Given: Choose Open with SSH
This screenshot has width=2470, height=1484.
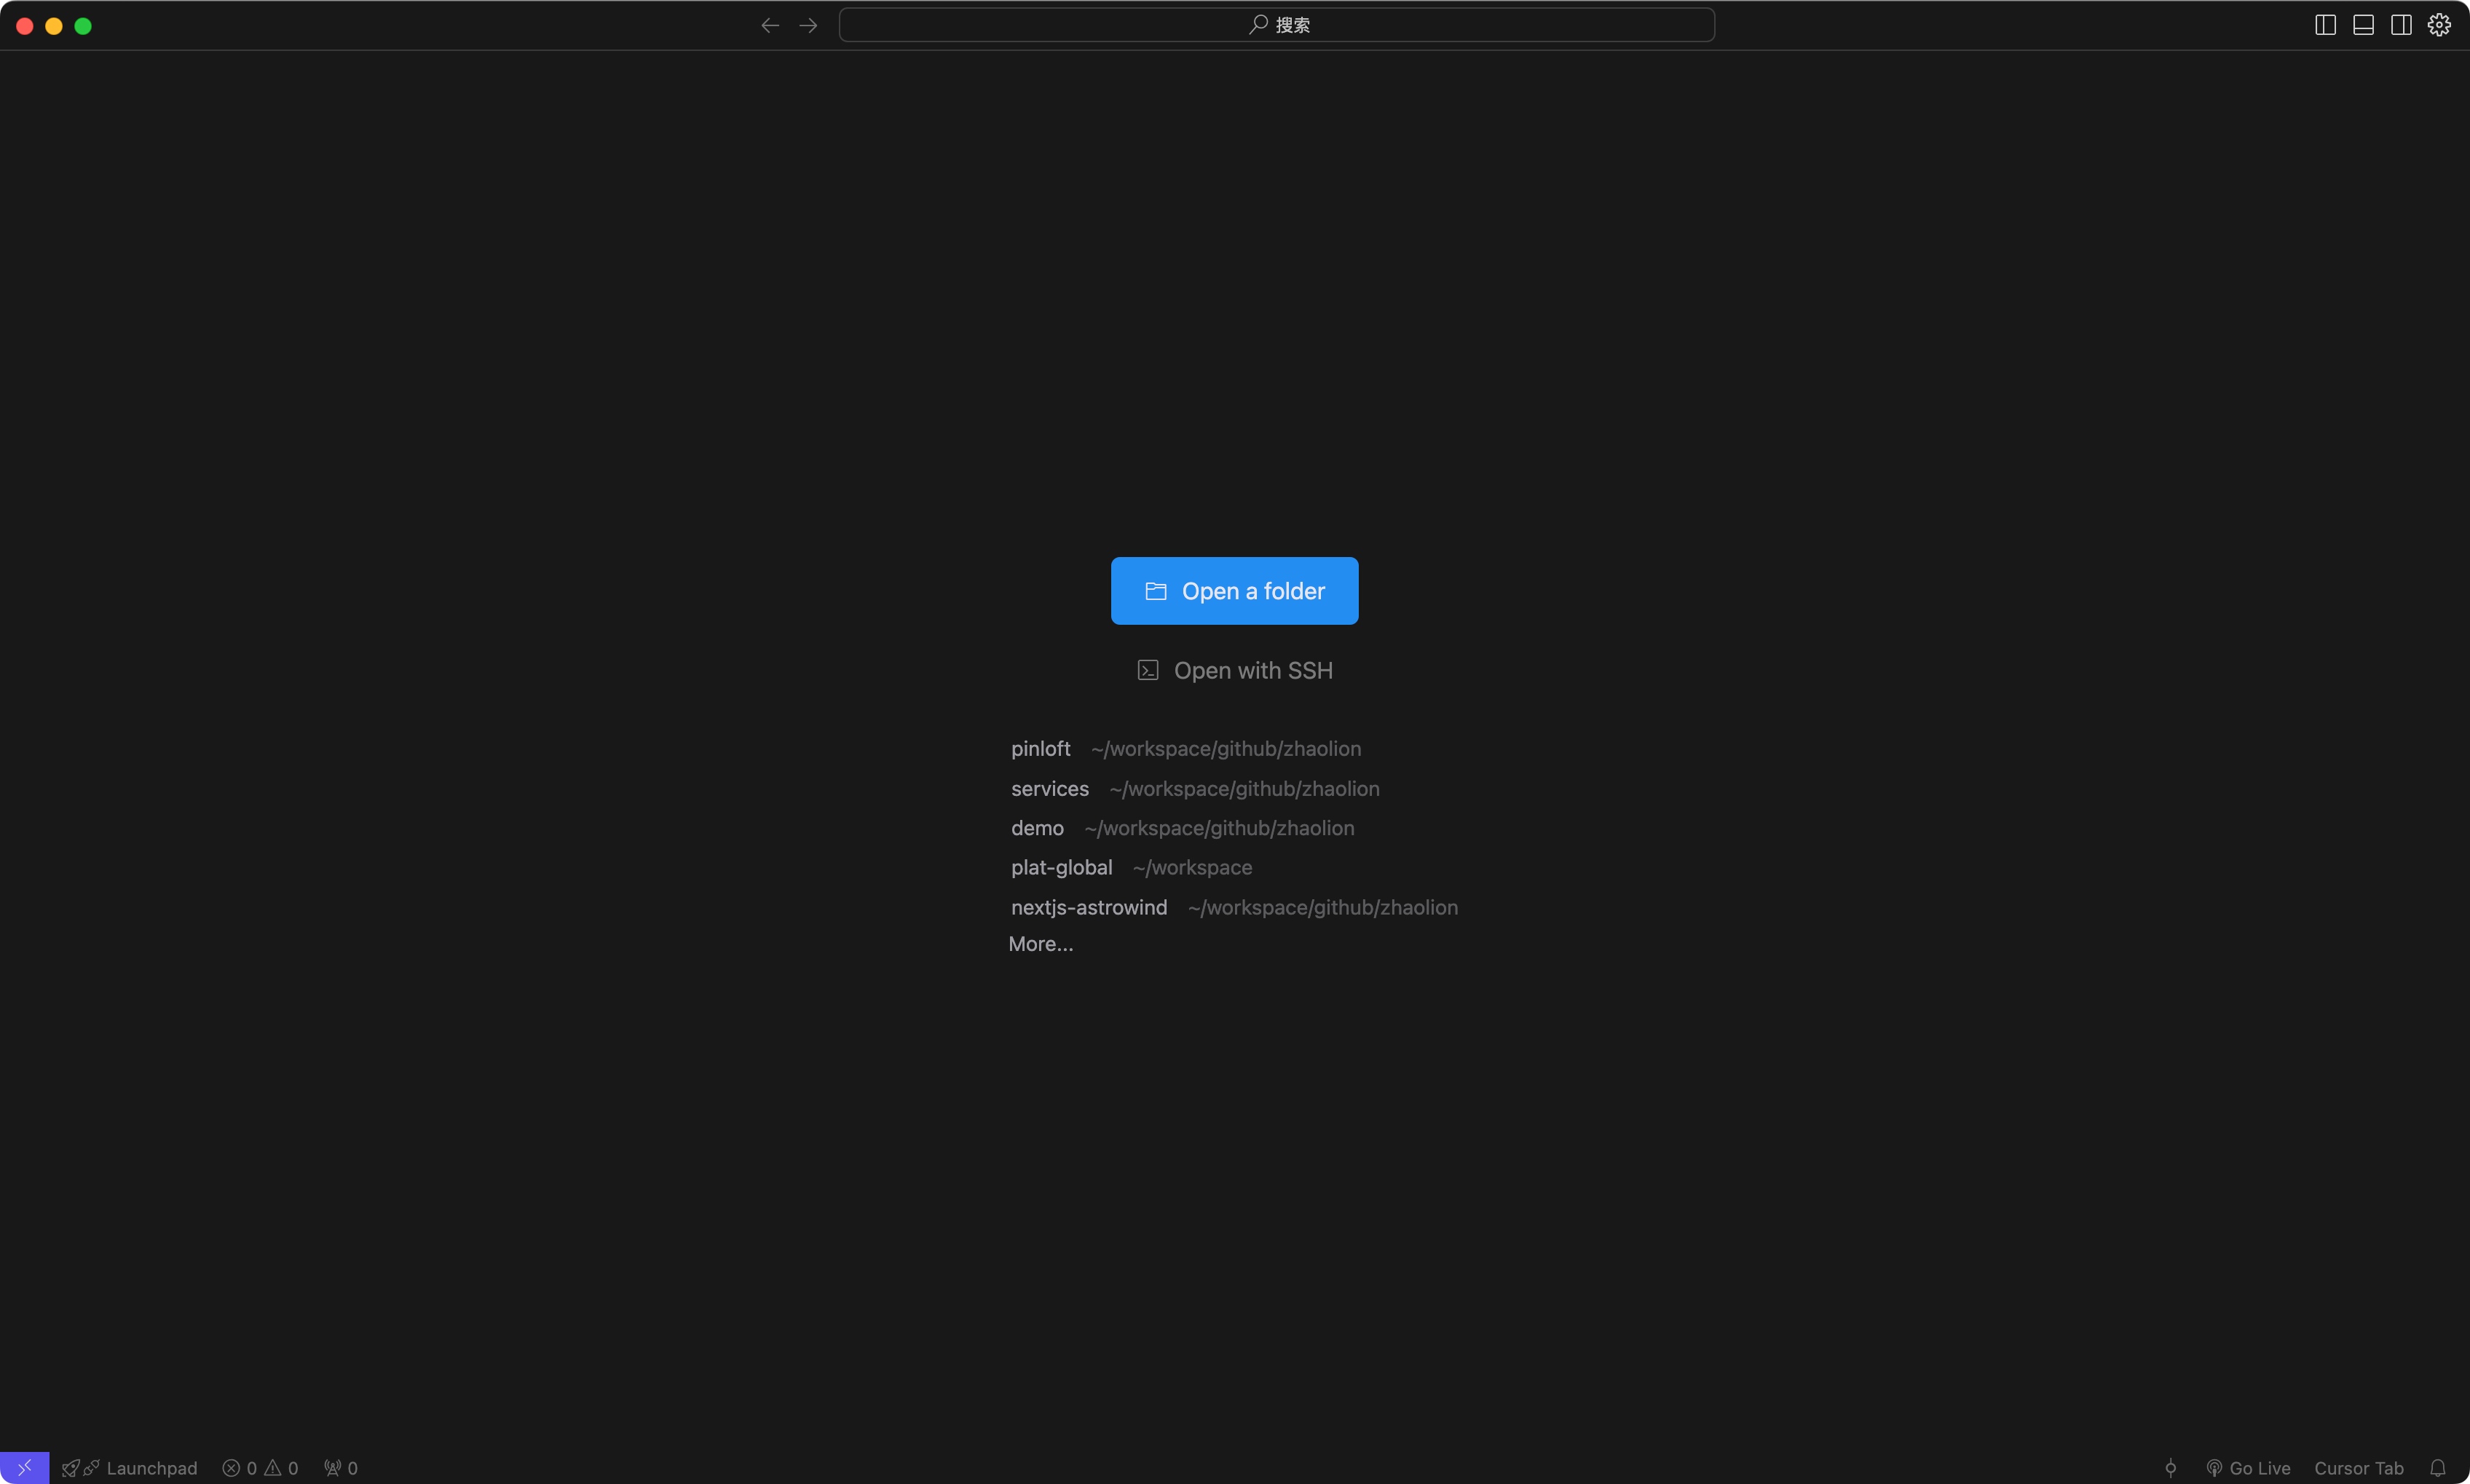Looking at the screenshot, I should (x=1235, y=671).
